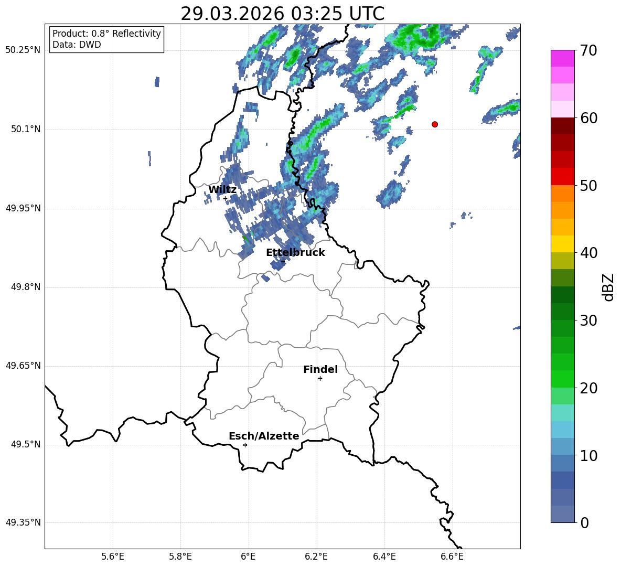This screenshot has height=567, width=621.
Task: Click the 6.4°E longitude label
Action: pos(384,557)
